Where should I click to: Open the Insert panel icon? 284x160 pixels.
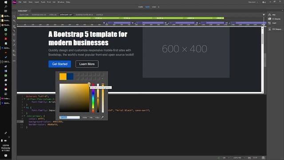pos(269,23)
